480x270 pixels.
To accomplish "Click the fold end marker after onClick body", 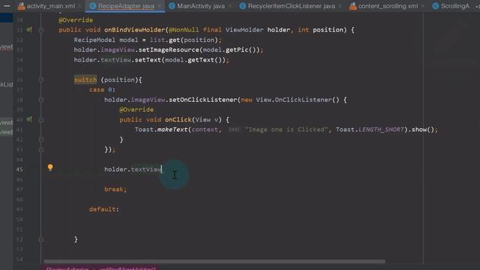I will [41, 139].
